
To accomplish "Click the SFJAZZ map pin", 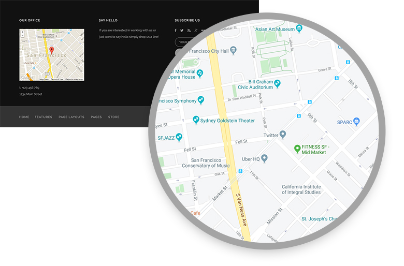I will pos(179,137).
